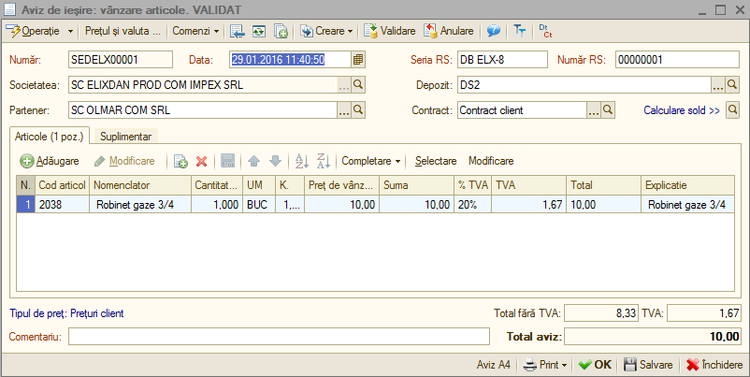Open the Print dropdown options
This screenshot has height=377, width=750.
tap(545, 365)
